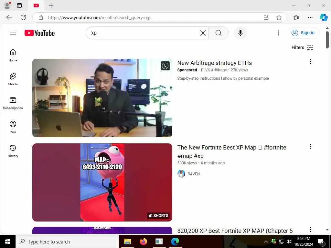The image size is (331, 248).
Task: Open Fortnite Best XP Map short thumbnail
Action: 102,182
